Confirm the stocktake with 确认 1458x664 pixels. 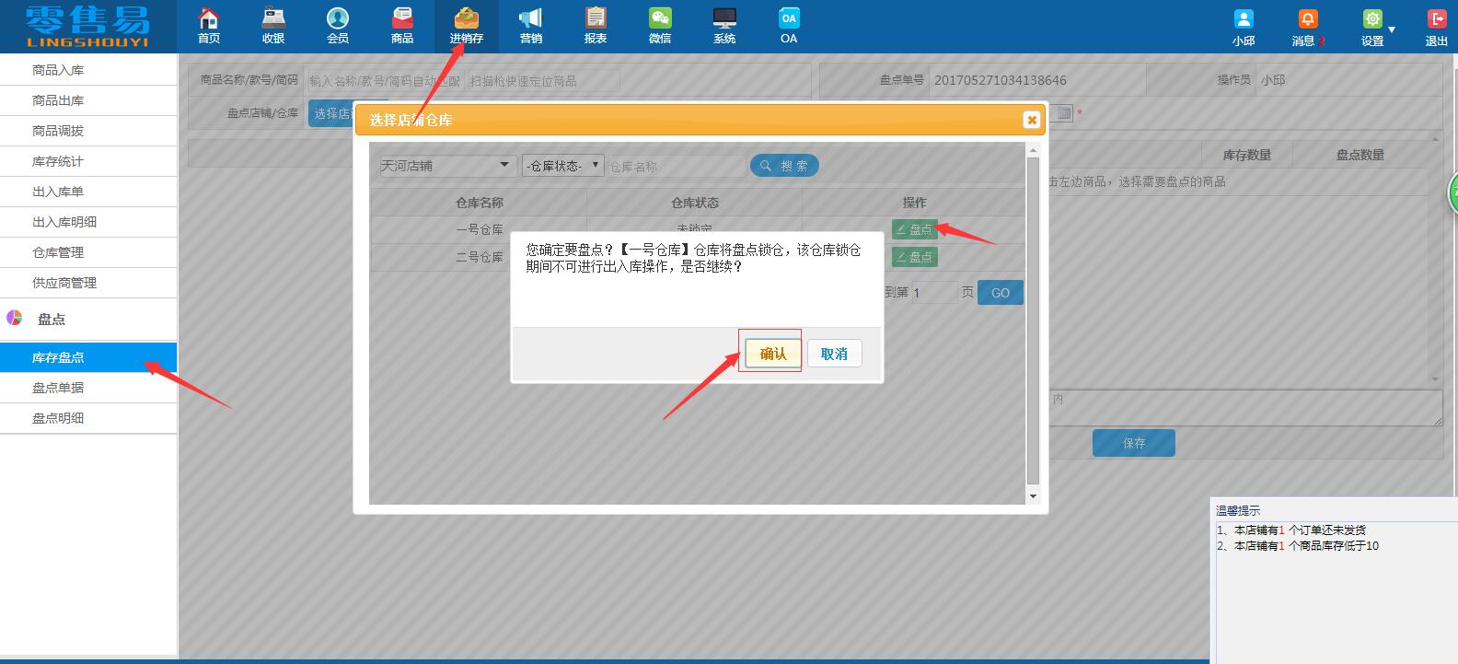click(773, 354)
